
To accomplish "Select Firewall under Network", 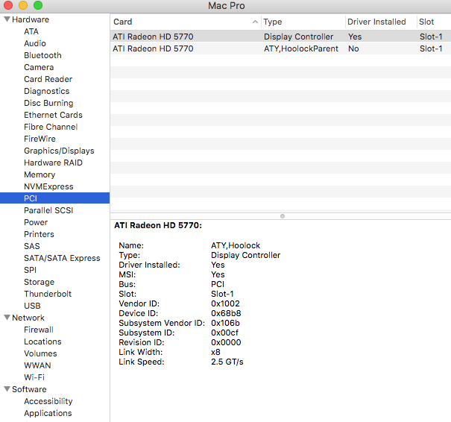I will (x=39, y=330).
